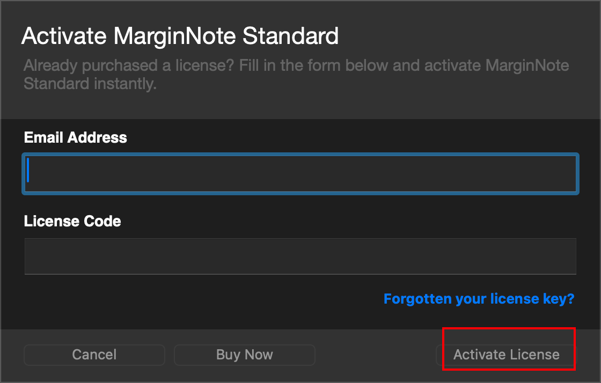This screenshot has width=601, height=383.
Task: Place cursor in the email text field
Action: (x=300, y=174)
